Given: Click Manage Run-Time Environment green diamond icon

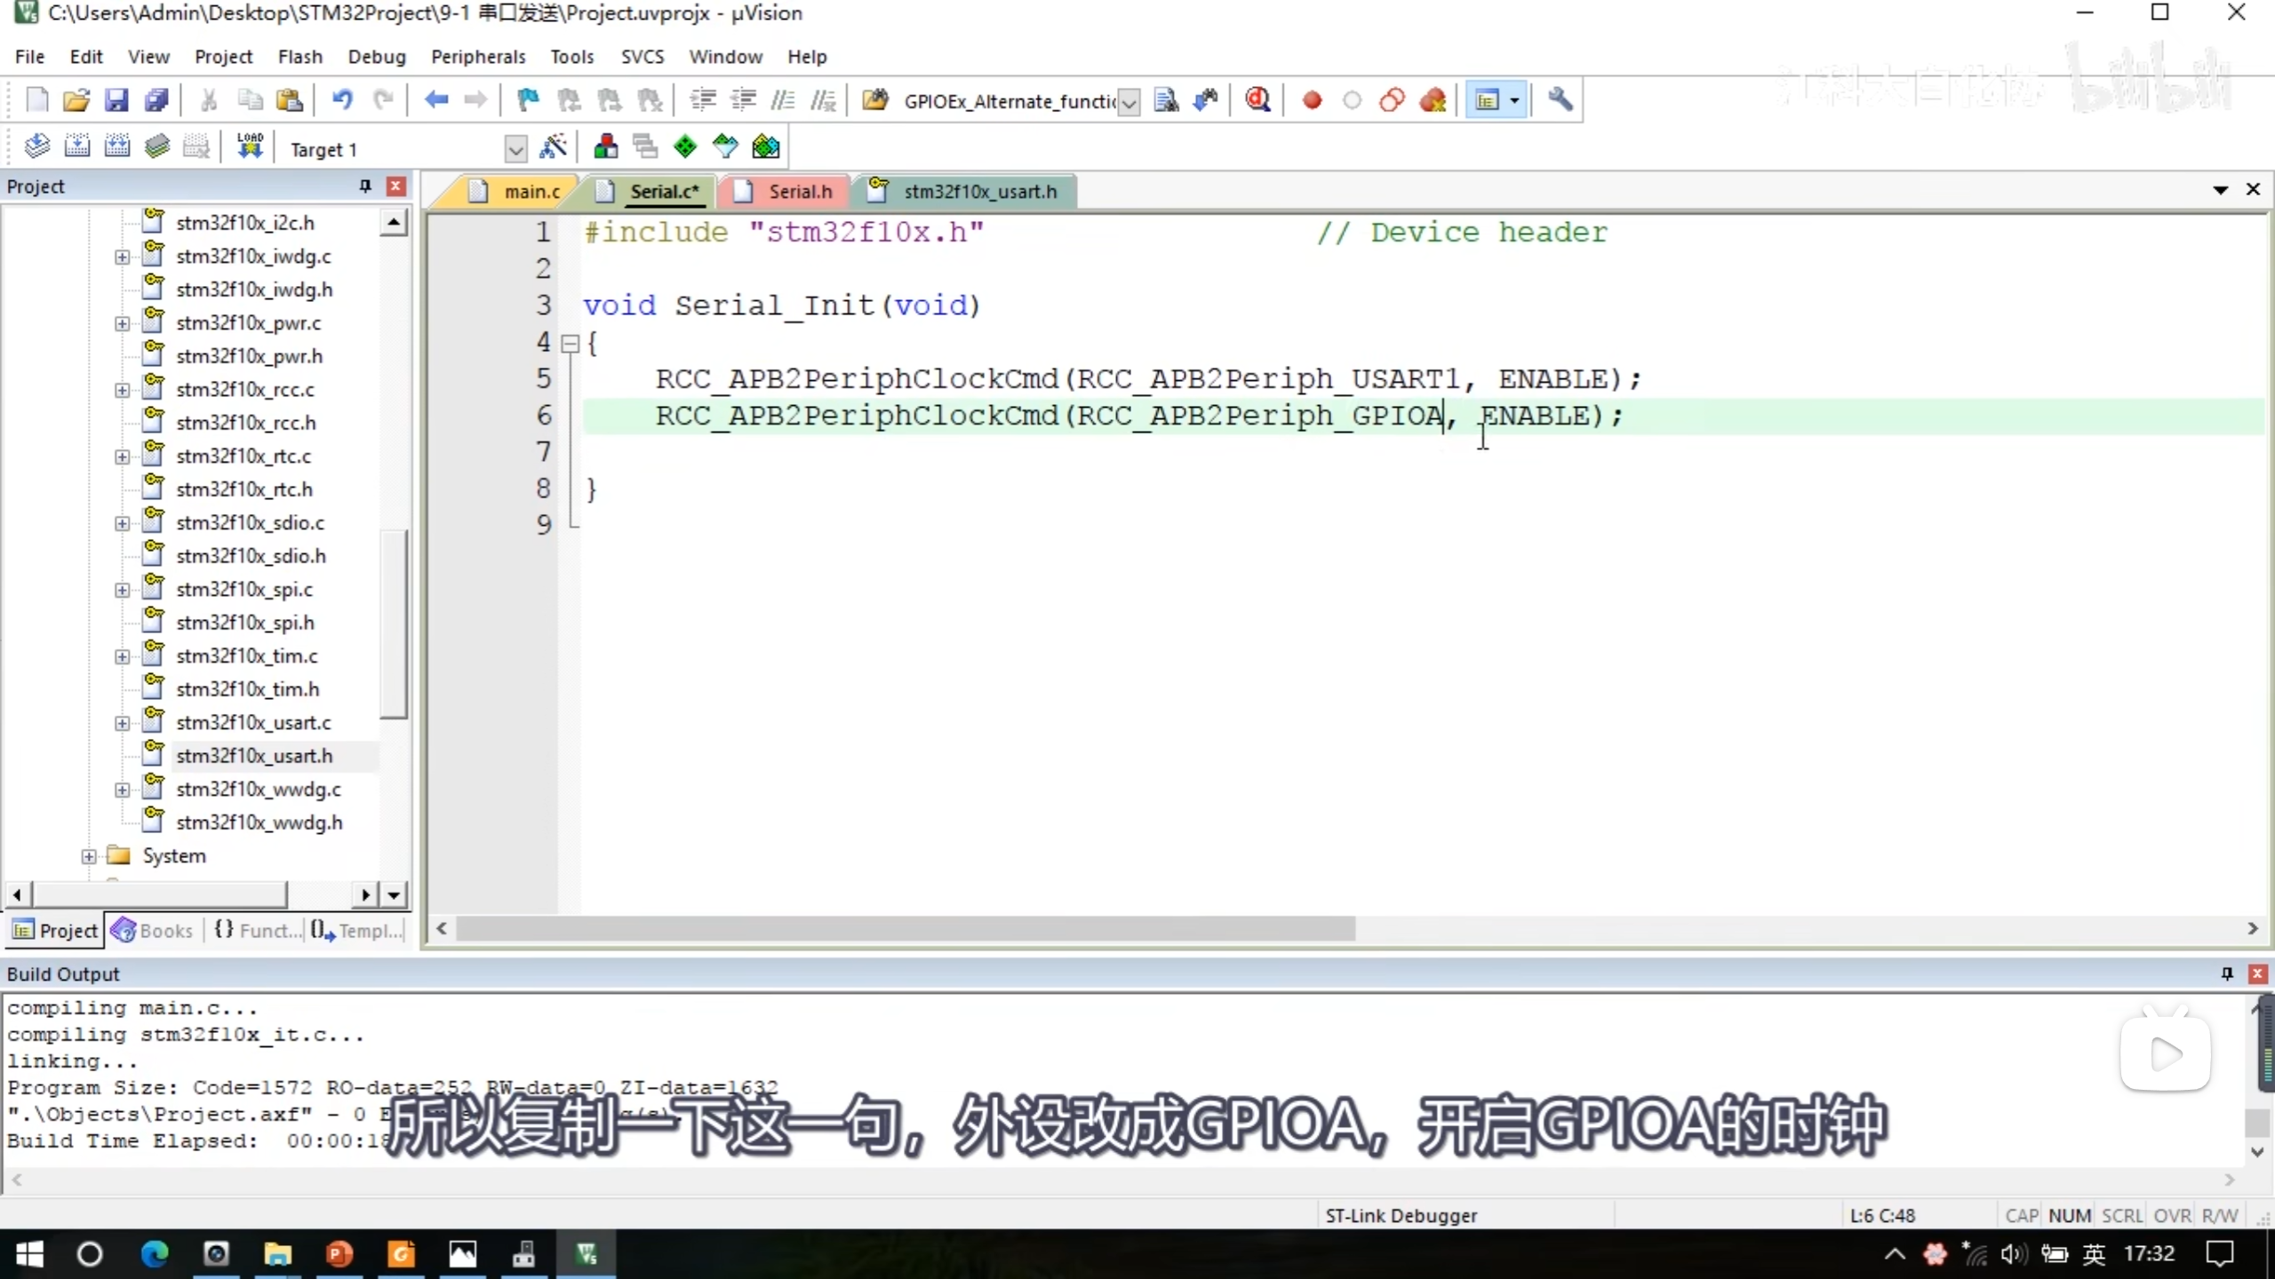Looking at the screenshot, I should click(x=685, y=147).
